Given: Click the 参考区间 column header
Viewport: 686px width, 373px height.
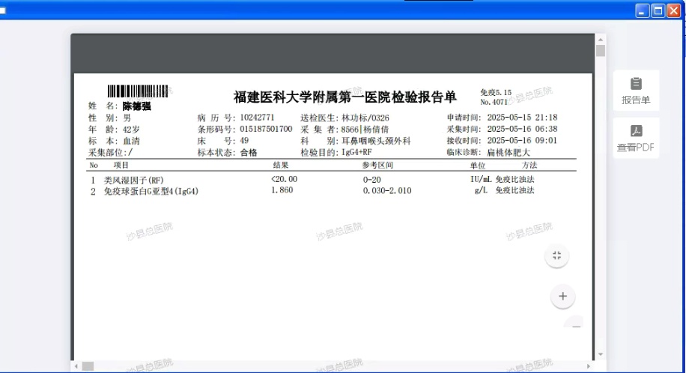Looking at the screenshot, I should (x=377, y=165).
